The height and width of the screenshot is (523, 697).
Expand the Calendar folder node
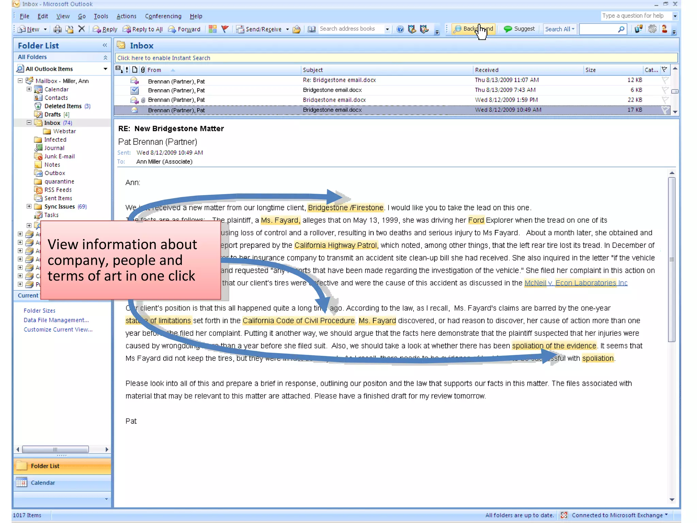point(29,89)
